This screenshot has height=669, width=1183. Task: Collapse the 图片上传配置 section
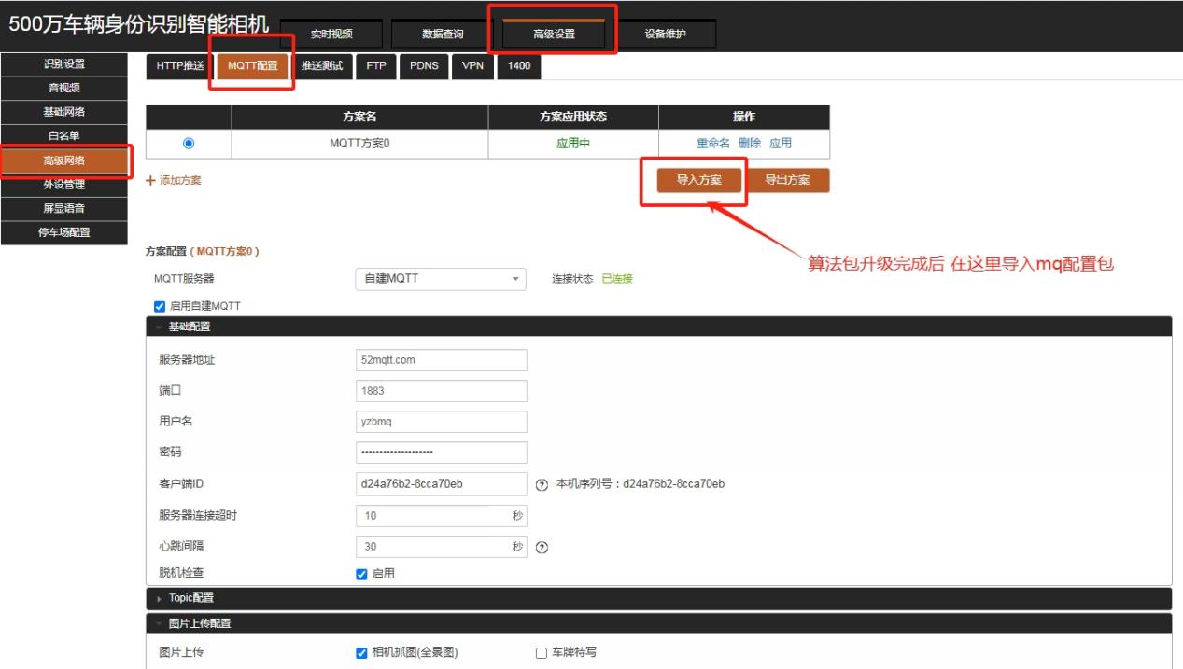(658, 623)
